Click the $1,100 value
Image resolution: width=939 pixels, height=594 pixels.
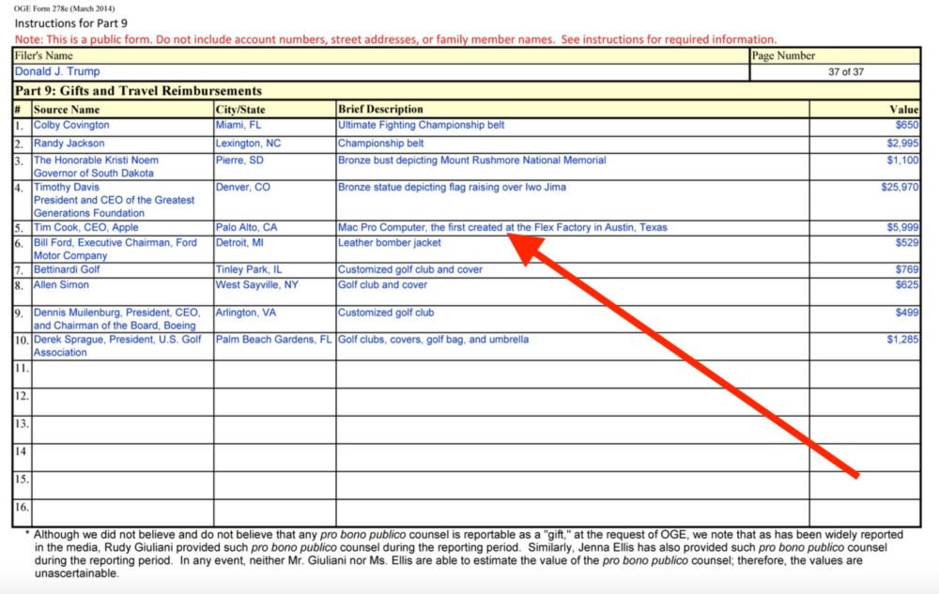(902, 160)
